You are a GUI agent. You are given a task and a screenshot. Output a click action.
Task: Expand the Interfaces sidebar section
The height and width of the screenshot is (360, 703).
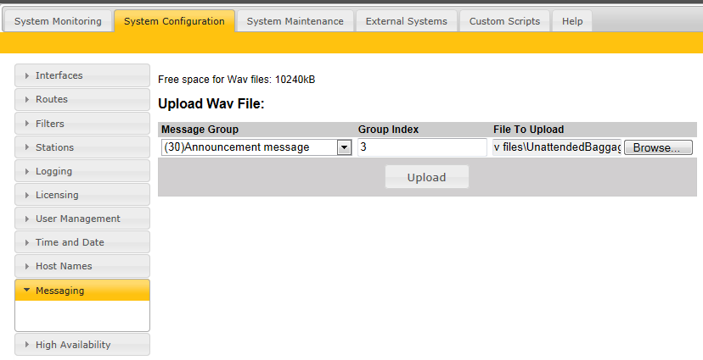tap(82, 75)
